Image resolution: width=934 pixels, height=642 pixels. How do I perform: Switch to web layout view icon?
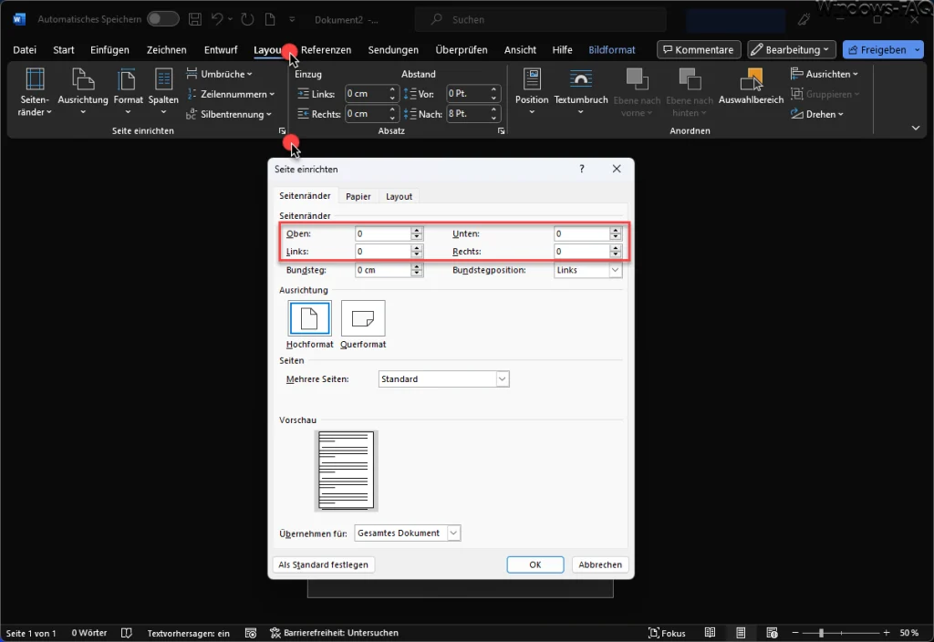(x=772, y=633)
